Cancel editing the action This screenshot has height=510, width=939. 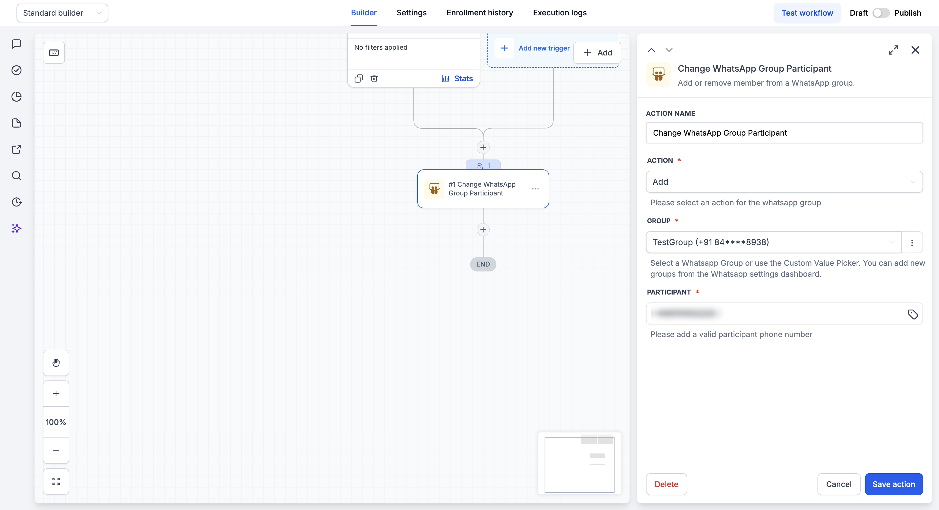point(839,484)
